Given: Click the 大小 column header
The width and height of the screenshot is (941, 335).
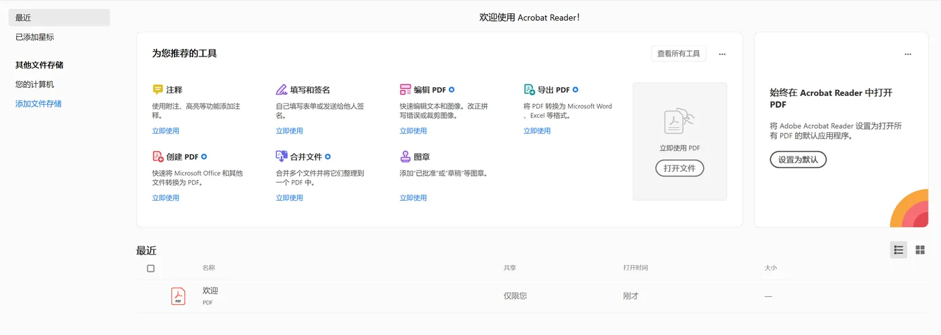Looking at the screenshot, I should [x=770, y=268].
